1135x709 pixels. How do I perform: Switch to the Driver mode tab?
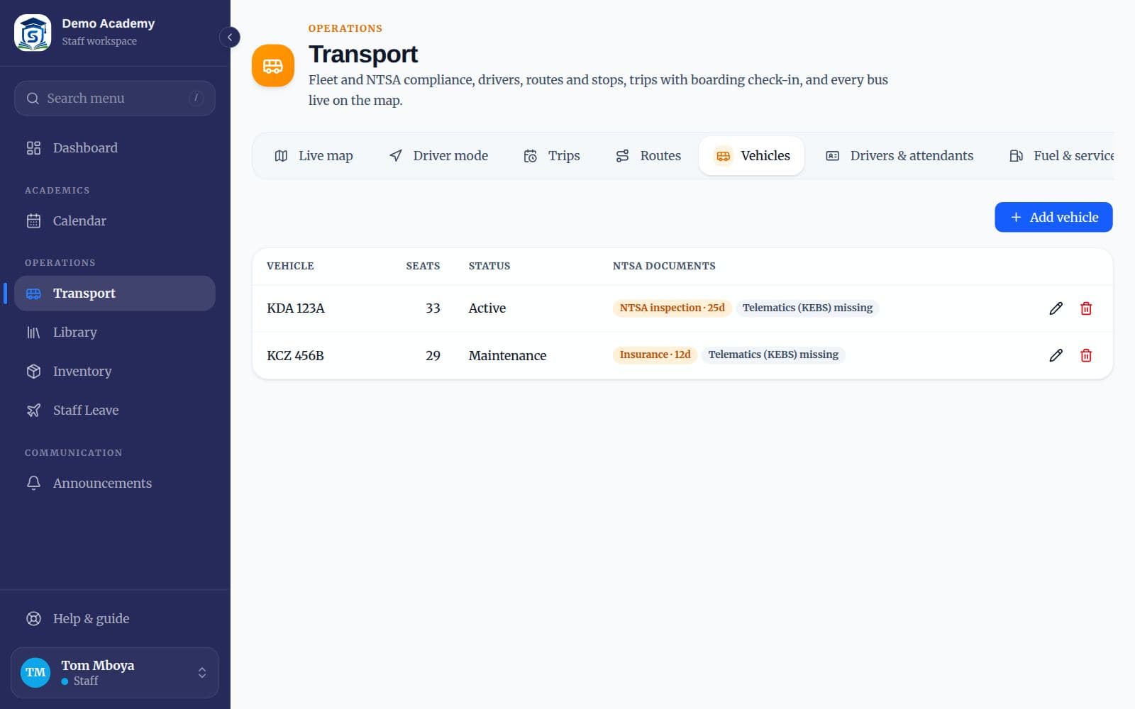pyautogui.click(x=438, y=156)
